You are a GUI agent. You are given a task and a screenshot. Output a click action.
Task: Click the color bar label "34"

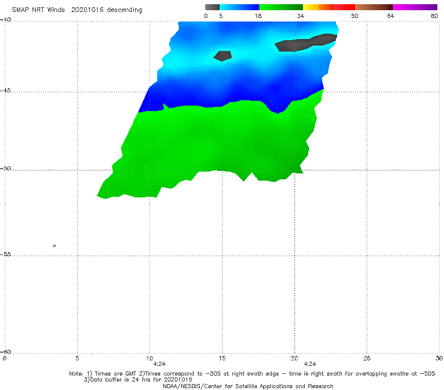[301, 16]
